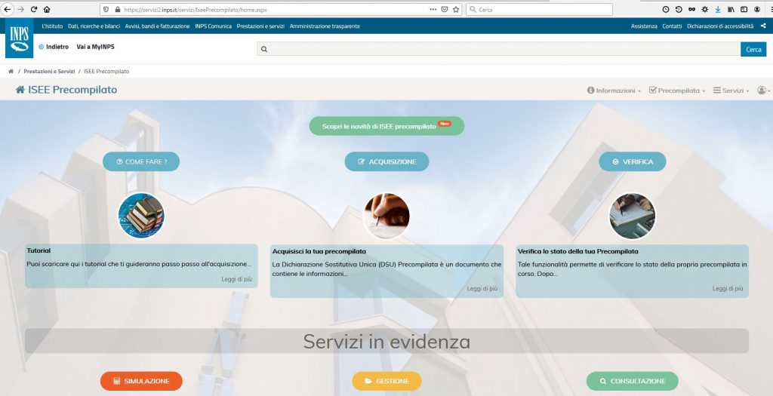773x396 pixels.
Task: Open Amministrazione trasparente menu
Action: [x=325, y=26]
